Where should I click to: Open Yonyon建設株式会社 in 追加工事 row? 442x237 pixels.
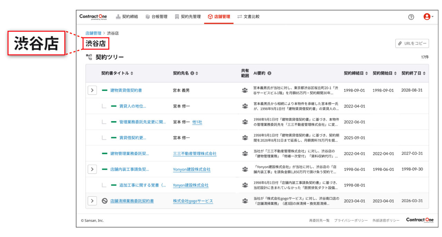point(191,185)
